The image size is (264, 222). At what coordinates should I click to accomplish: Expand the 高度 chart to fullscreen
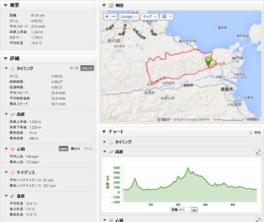click(258, 152)
